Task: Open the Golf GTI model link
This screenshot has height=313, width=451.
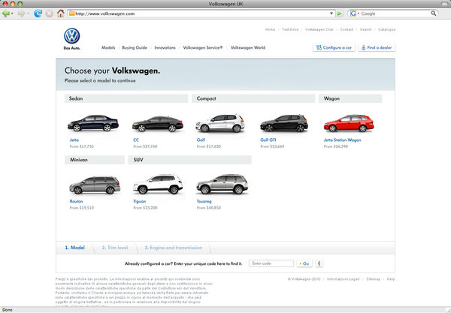Action: point(269,140)
